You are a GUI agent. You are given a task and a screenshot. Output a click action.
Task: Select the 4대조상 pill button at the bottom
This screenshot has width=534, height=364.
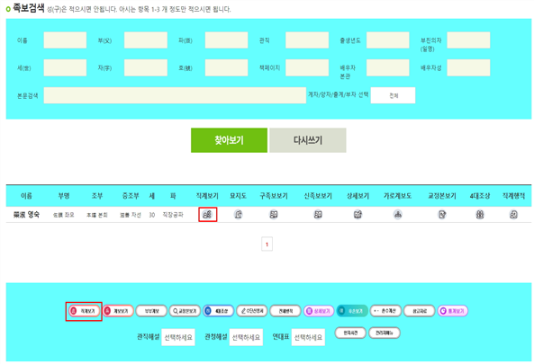click(218, 311)
